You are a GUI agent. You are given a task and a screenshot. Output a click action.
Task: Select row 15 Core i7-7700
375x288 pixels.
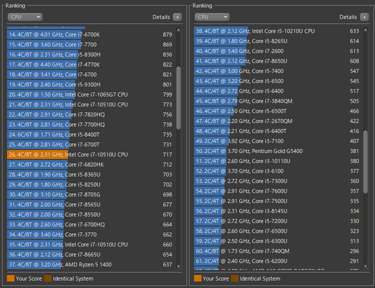tap(90, 44)
